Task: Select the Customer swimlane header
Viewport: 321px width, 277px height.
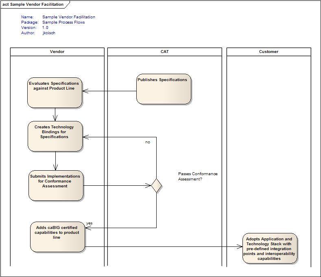Action: pyautogui.click(x=269, y=52)
